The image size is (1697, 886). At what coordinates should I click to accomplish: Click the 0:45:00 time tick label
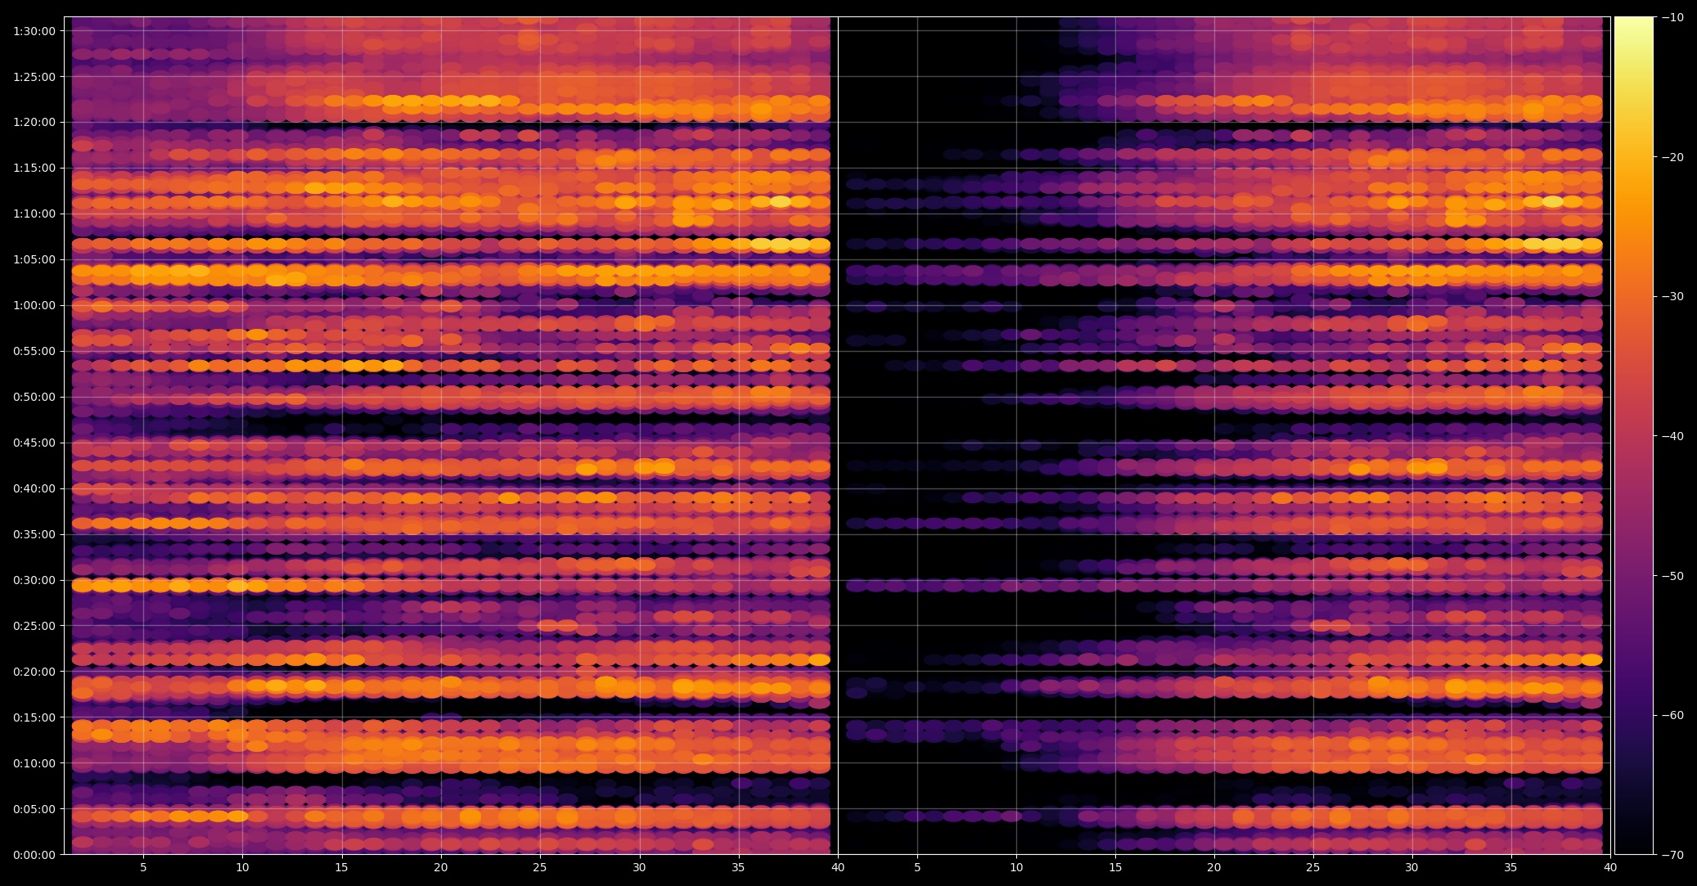point(34,443)
